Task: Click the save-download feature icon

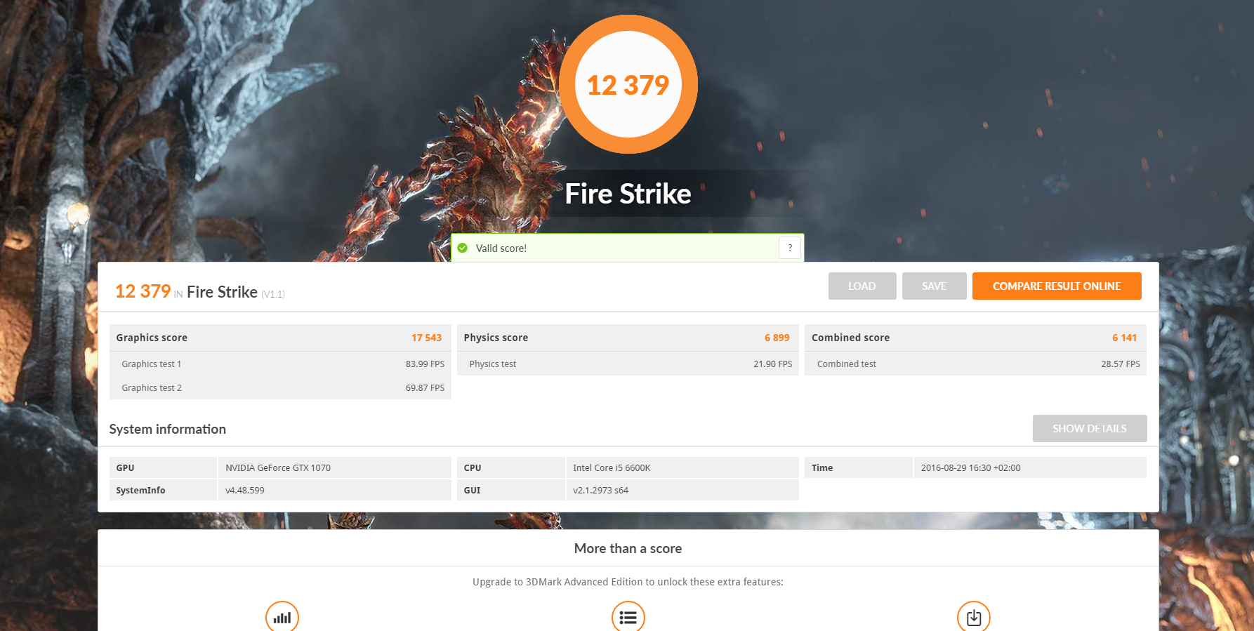Action: [x=974, y=617]
